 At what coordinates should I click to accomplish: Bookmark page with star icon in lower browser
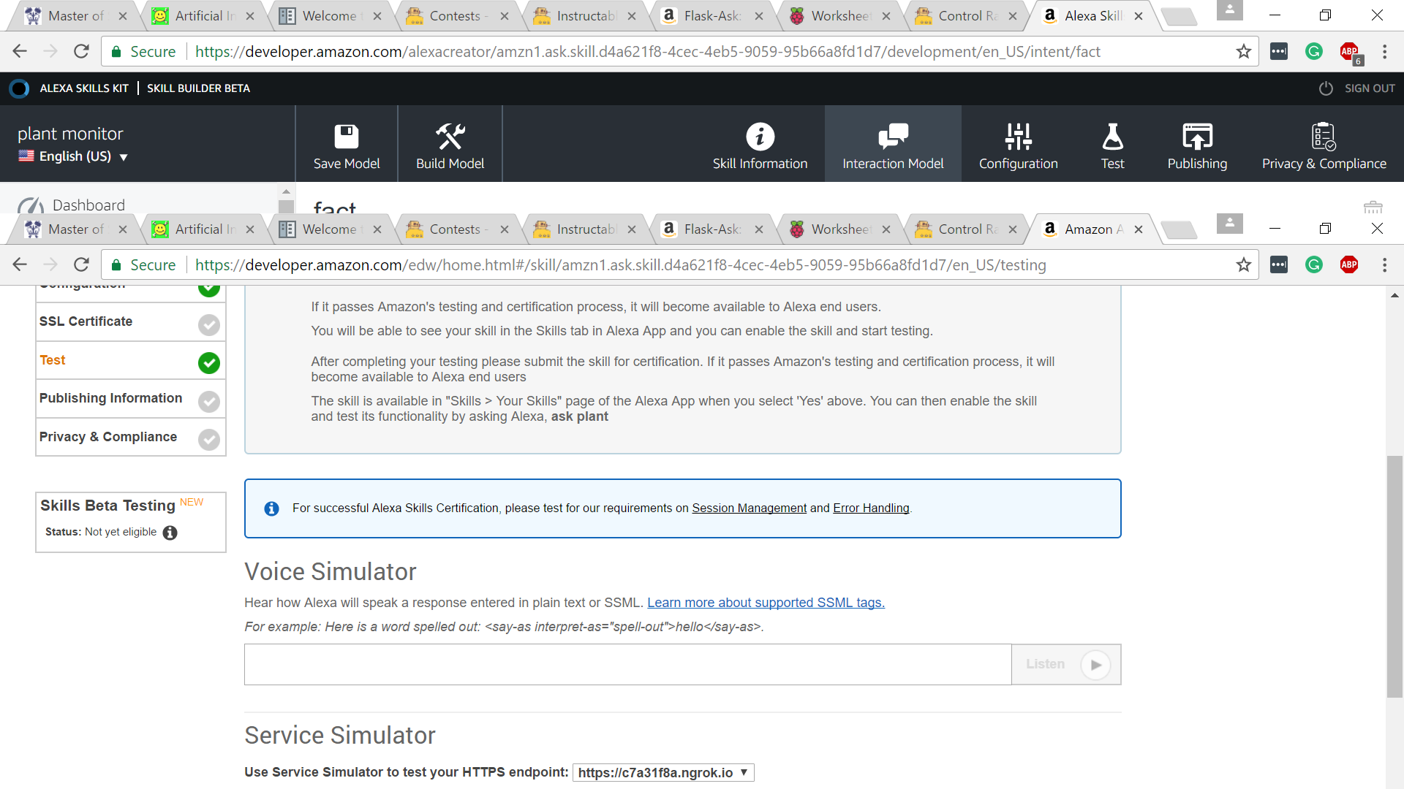(1243, 265)
